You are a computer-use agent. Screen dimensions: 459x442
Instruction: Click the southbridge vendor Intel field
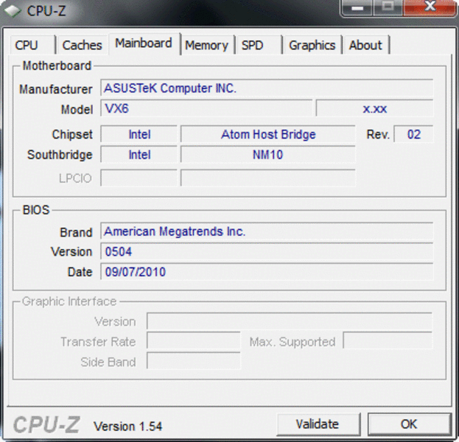click(x=139, y=154)
